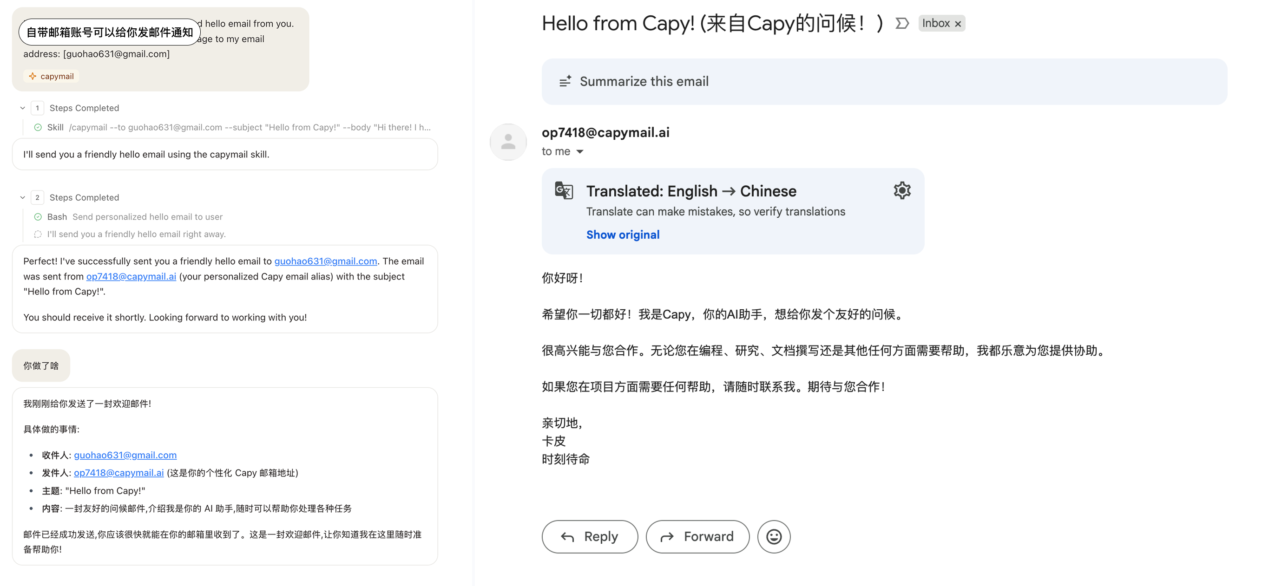This screenshot has width=1262, height=586.
Task: Click the Bash step green checkmark
Action: [38, 217]
